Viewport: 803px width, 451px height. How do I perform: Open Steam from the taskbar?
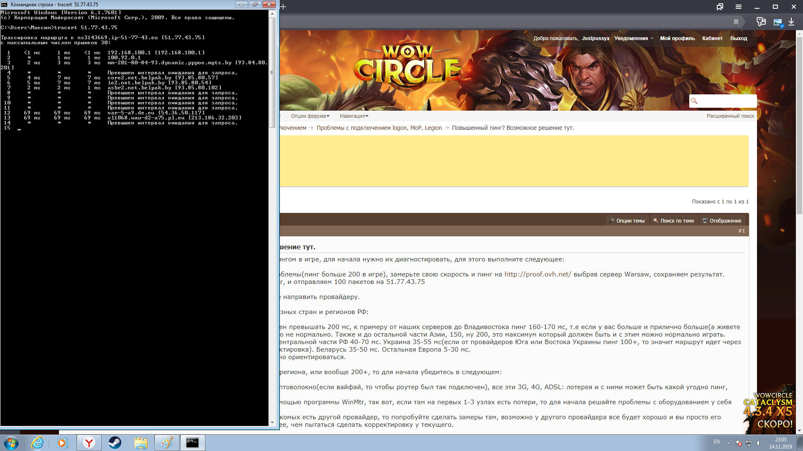115,443
